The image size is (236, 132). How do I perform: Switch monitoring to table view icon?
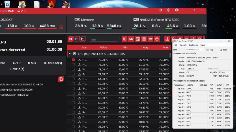pos(77,39)
